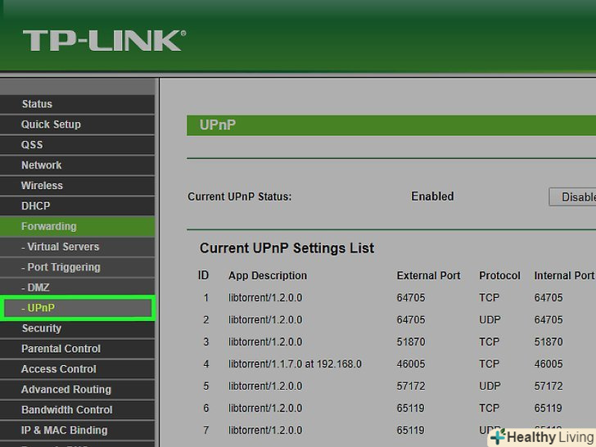
Task: Click external port 65119 in row 7
Action: pos(410,430)
